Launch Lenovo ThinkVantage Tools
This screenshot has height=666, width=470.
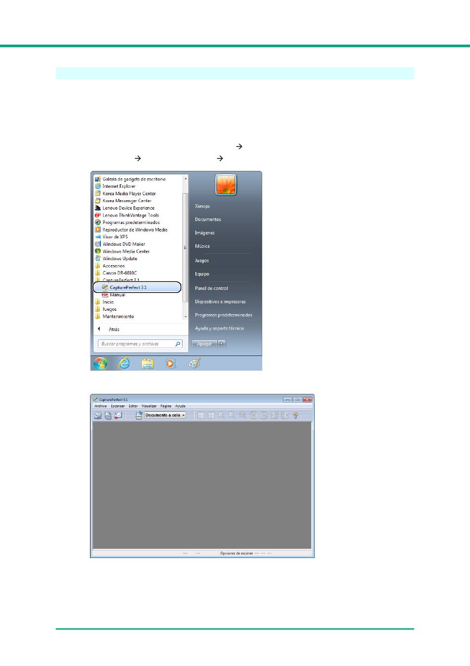point(127,215)
